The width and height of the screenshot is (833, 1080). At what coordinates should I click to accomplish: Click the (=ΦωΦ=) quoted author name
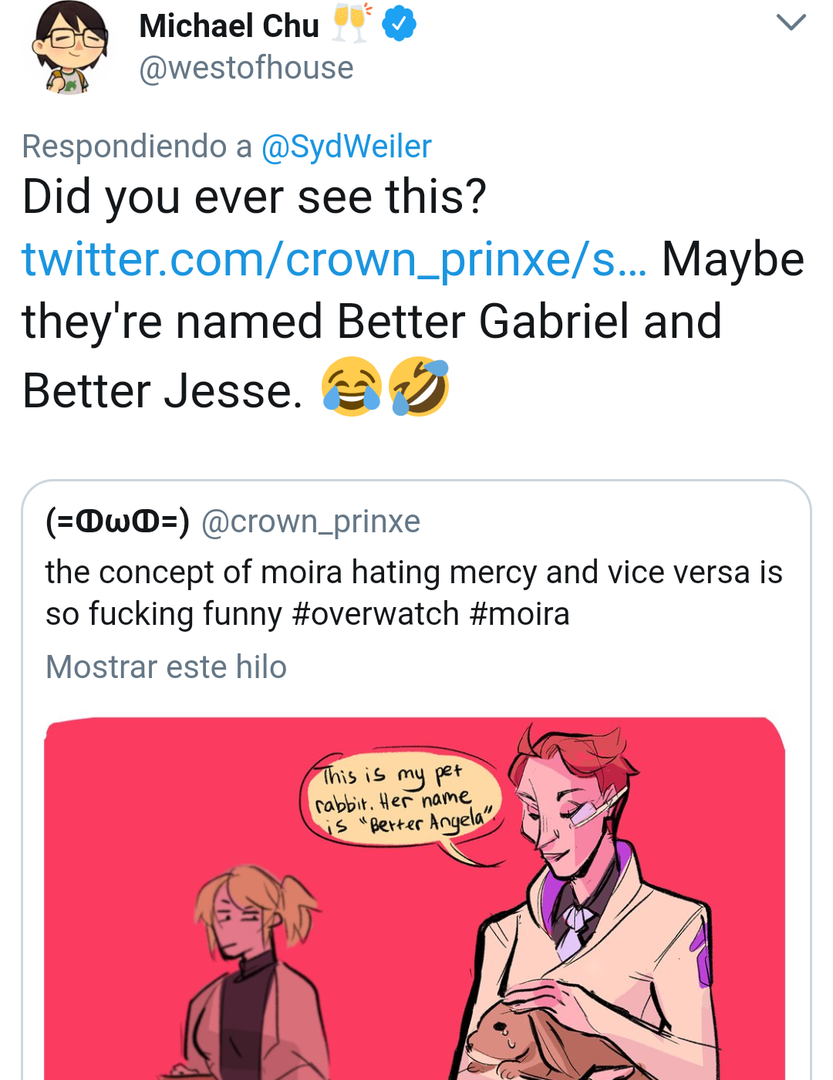pos(117,522)
